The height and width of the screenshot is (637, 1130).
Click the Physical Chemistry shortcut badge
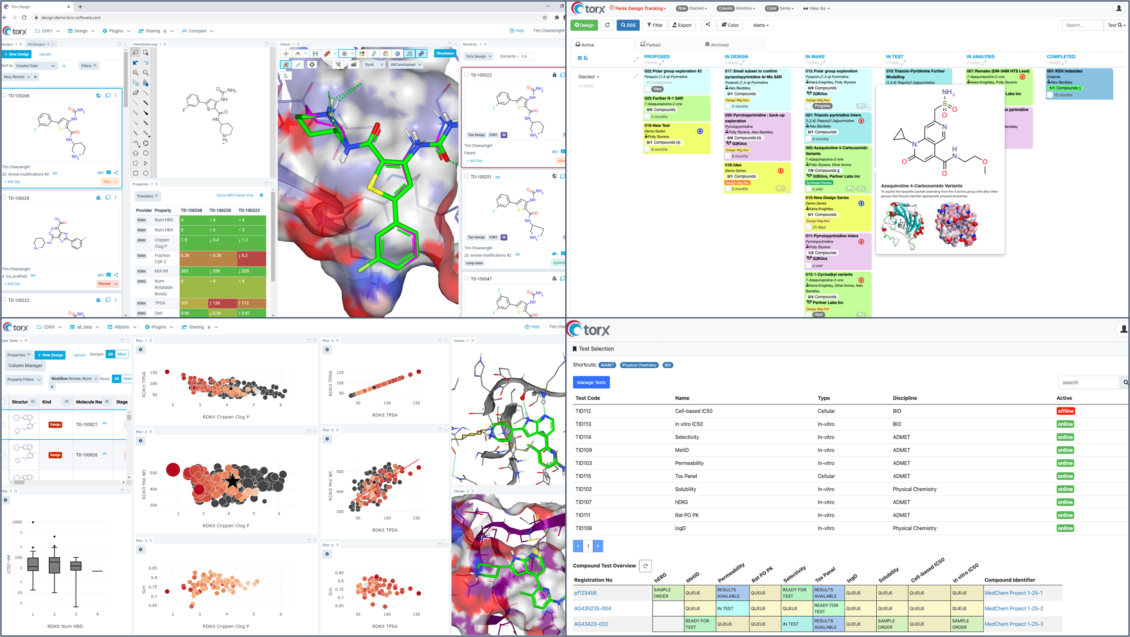point(639,365)
